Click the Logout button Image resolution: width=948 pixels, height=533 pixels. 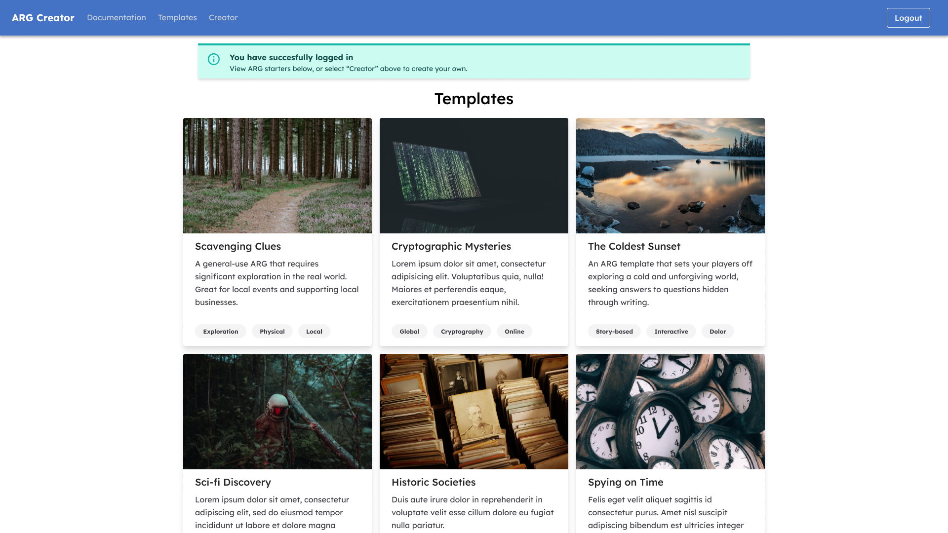(908, 18)
